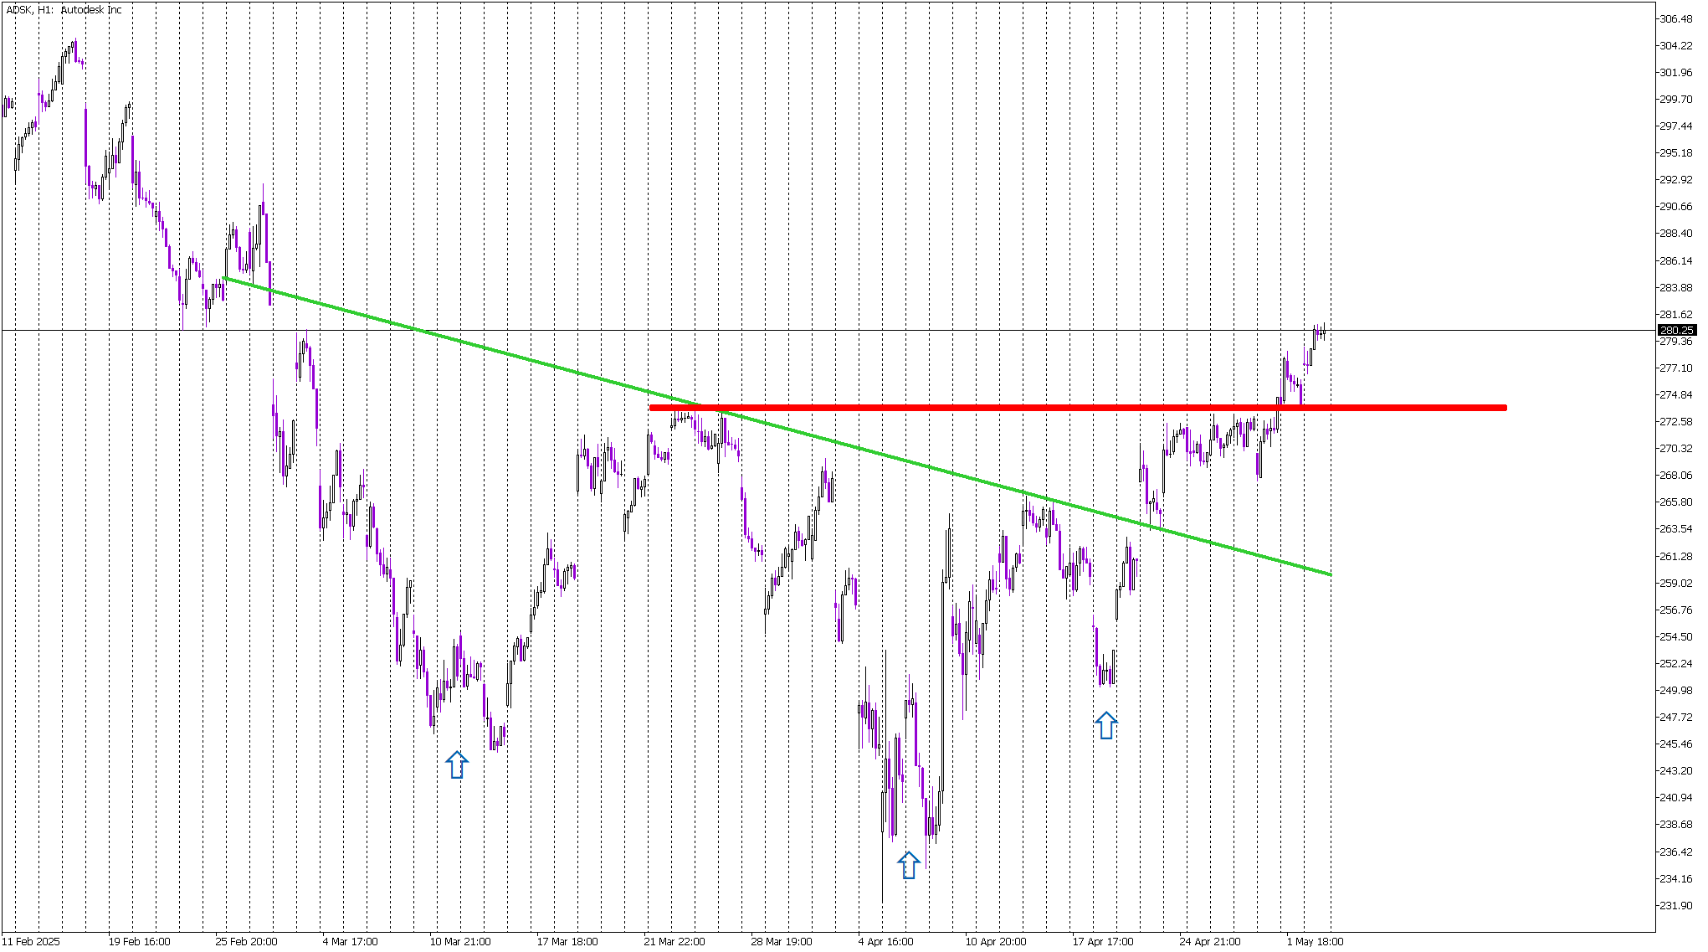Screen dimensions: 1708x952
Task: Click the 25 Feb 20:00 time label
Action: (x=246, y=942)
